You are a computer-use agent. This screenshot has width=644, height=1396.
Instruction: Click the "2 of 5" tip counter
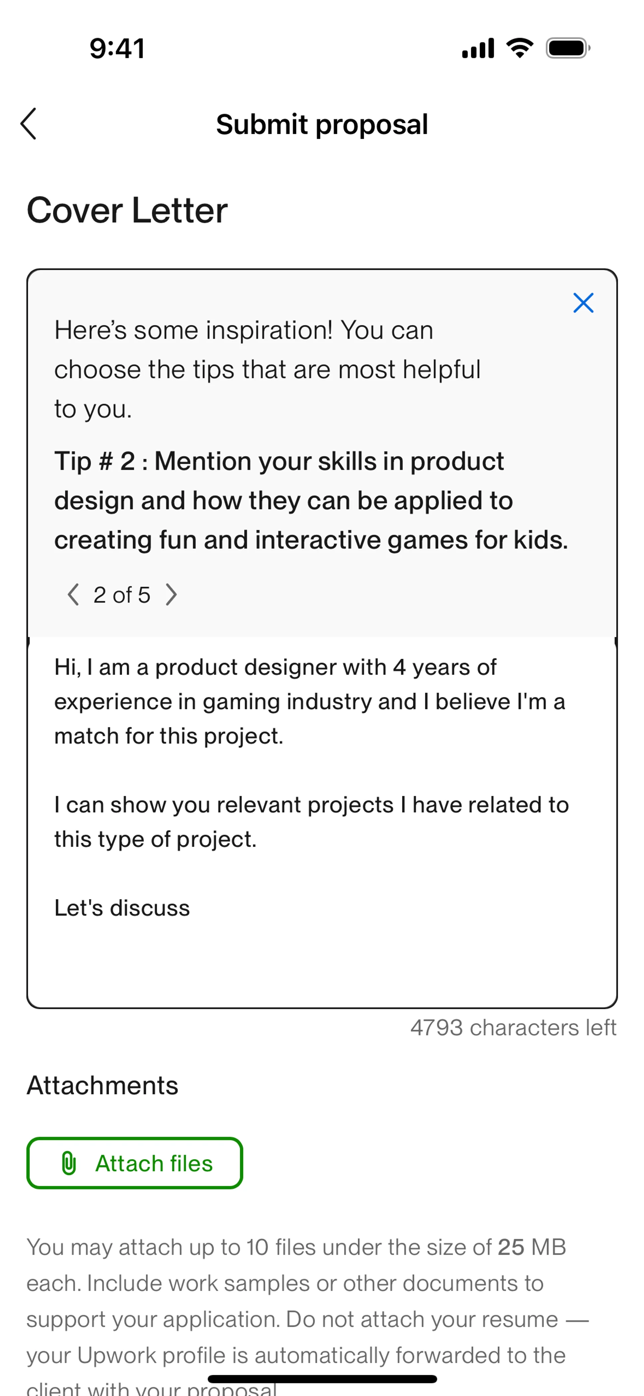click(122, 595)
